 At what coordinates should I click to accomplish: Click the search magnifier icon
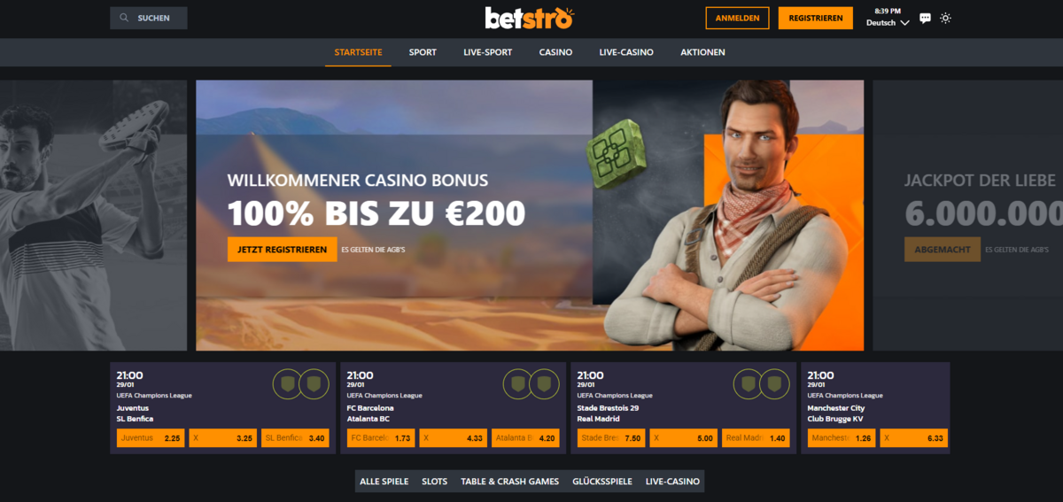point(123,18)
